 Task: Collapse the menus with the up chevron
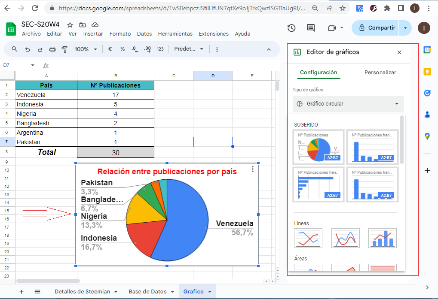point(269,49)
